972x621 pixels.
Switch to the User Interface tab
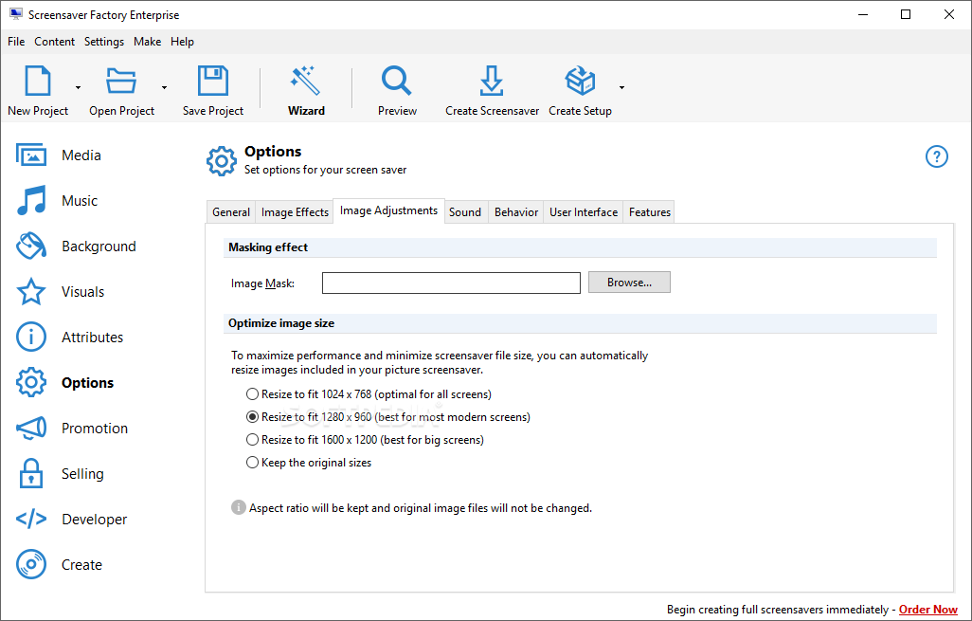click(584, 212)
